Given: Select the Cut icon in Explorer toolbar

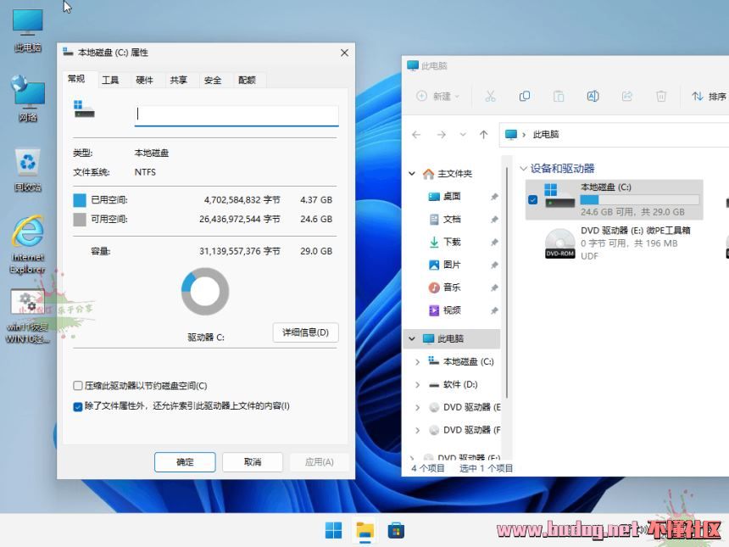Looking at the screenshot, I should pos(492,96).
